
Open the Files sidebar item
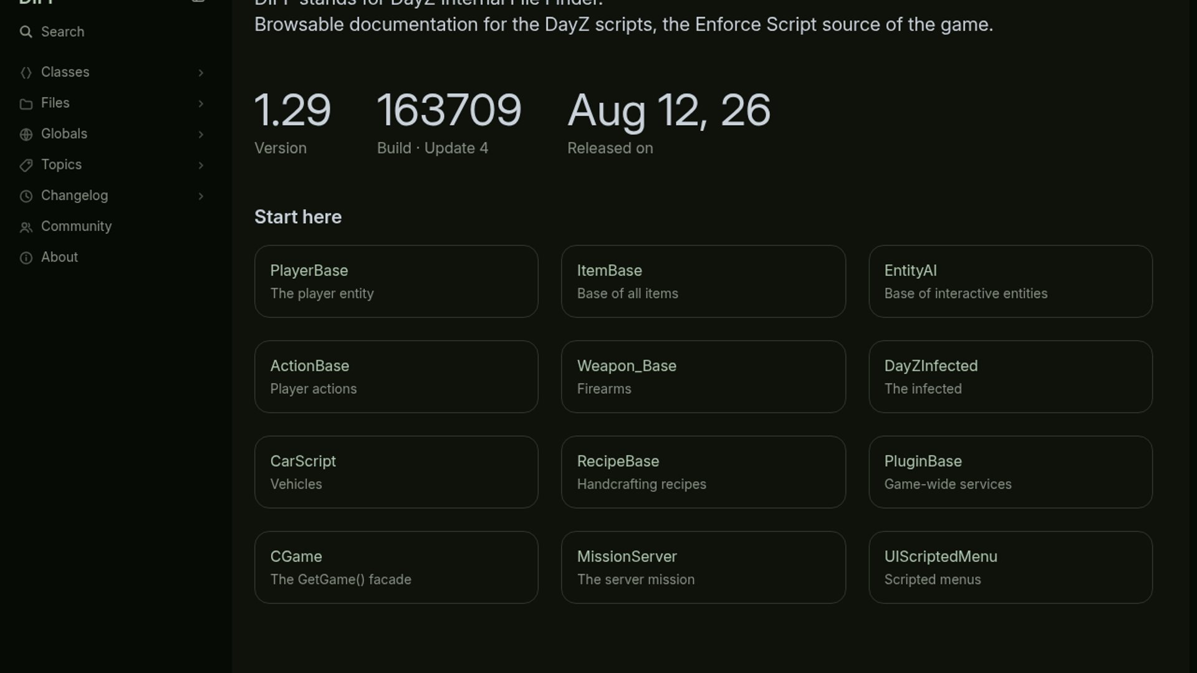pos(112,103)
